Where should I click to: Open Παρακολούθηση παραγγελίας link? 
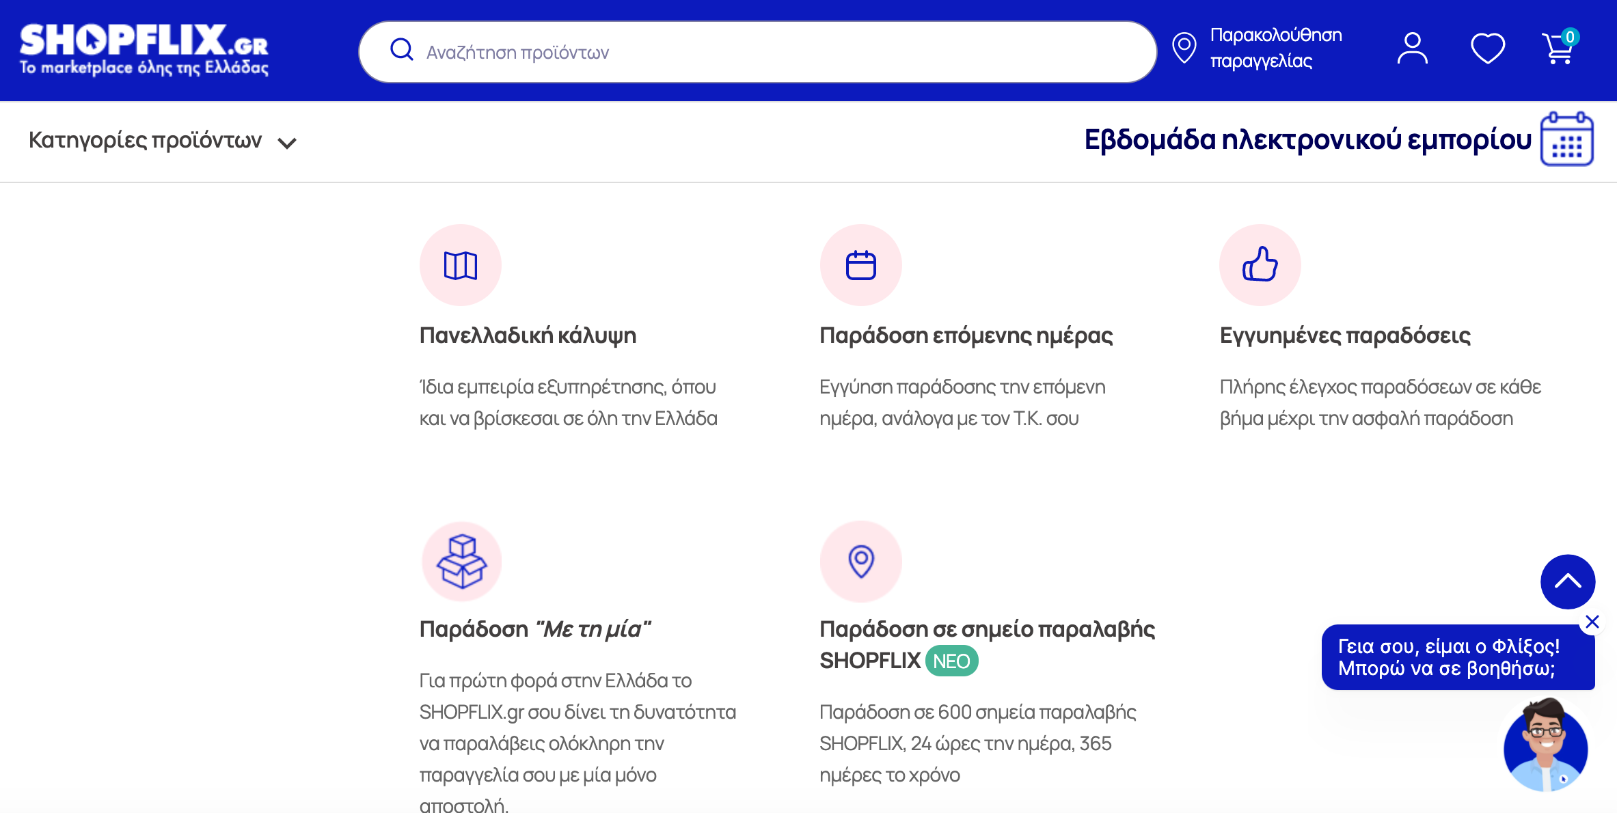pyautogui.click(x=1275, y=48)
